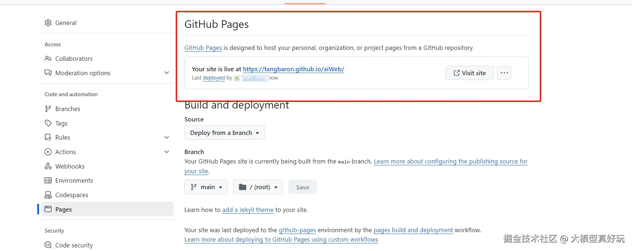The image size is (632, 251).
Task: Click the General gear icon
Action: (48, 23)
